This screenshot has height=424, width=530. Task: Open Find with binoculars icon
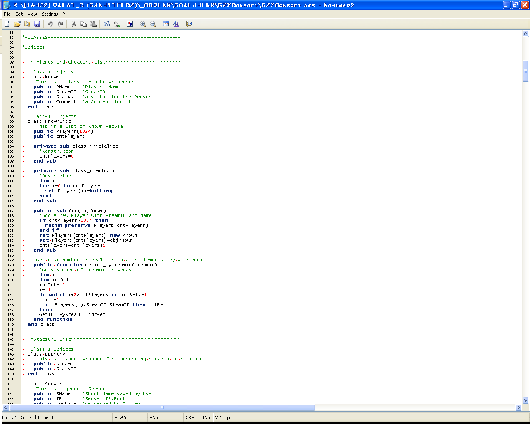pyautogui.click(x=106, y=24)
